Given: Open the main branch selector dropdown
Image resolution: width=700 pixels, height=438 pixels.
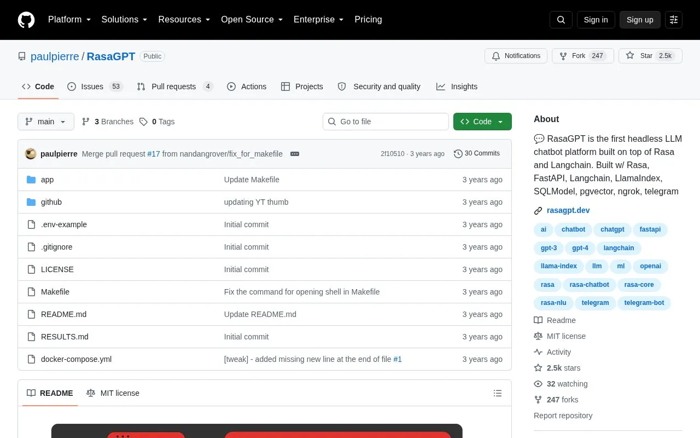Looking at the screenshot, I should point(46,122).
